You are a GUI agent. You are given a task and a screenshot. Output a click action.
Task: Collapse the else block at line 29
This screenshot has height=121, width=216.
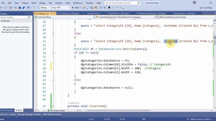[53, 34]
